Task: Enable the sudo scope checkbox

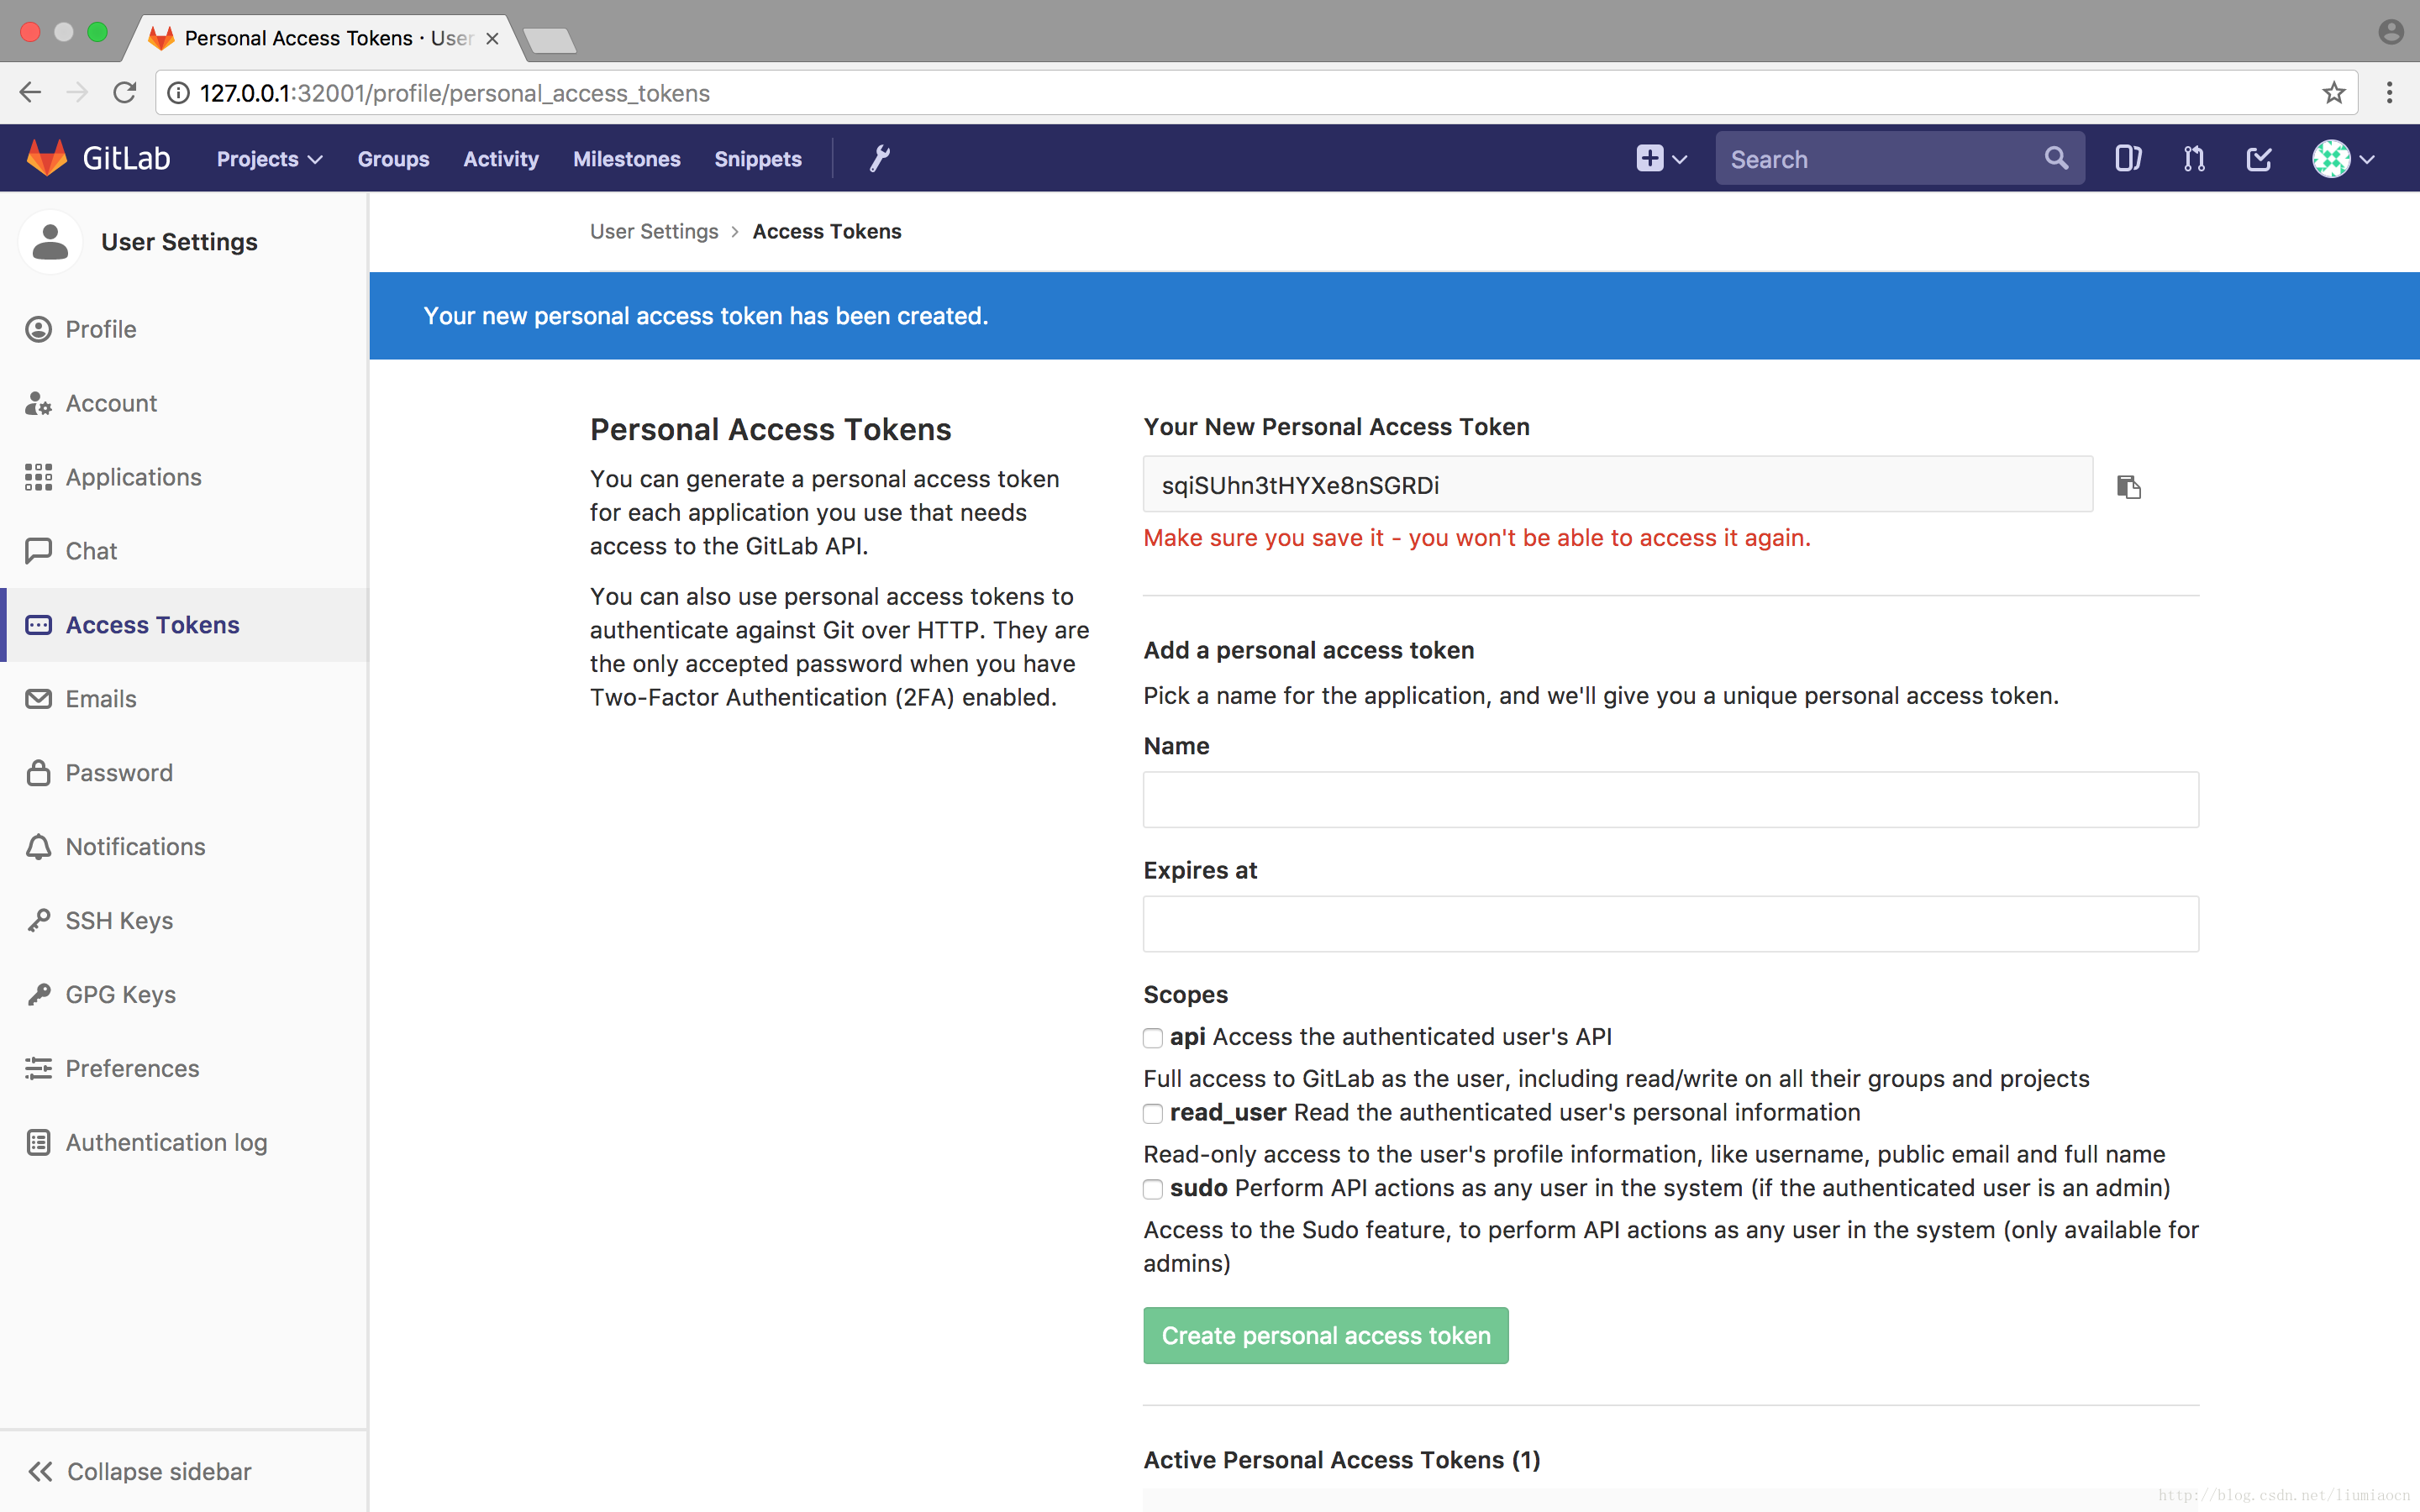Action: pyautogui.click(x=1153, y=1189)
